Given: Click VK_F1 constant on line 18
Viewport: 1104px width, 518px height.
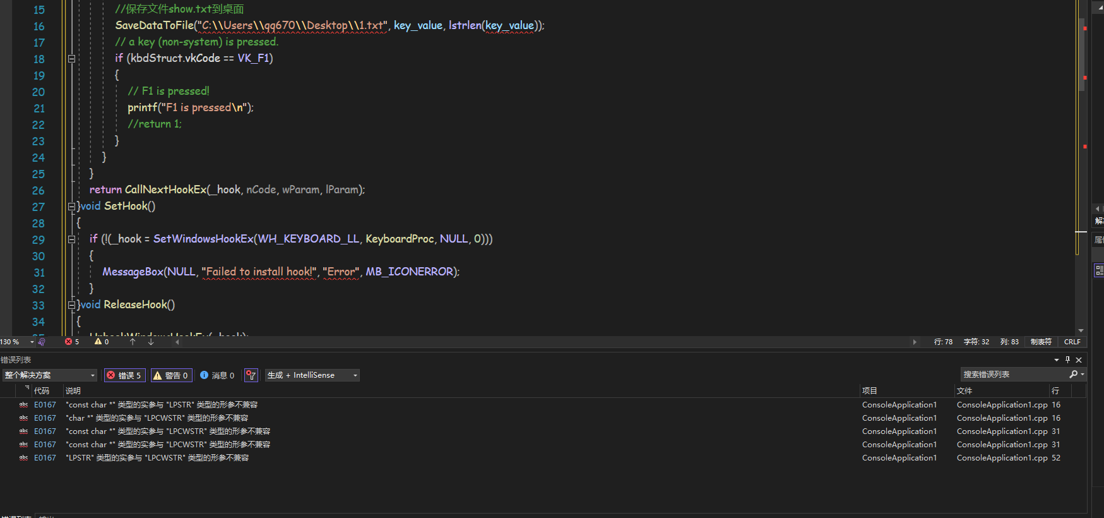Looking at the screenshot, I should coord(252,58).
